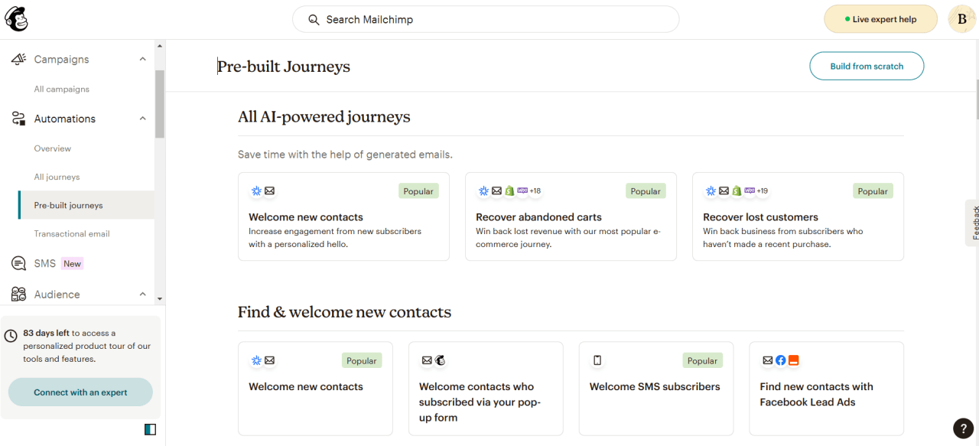Collapse the Campaigns section
This screenshot has width=979, height=446.
[142, 58]
